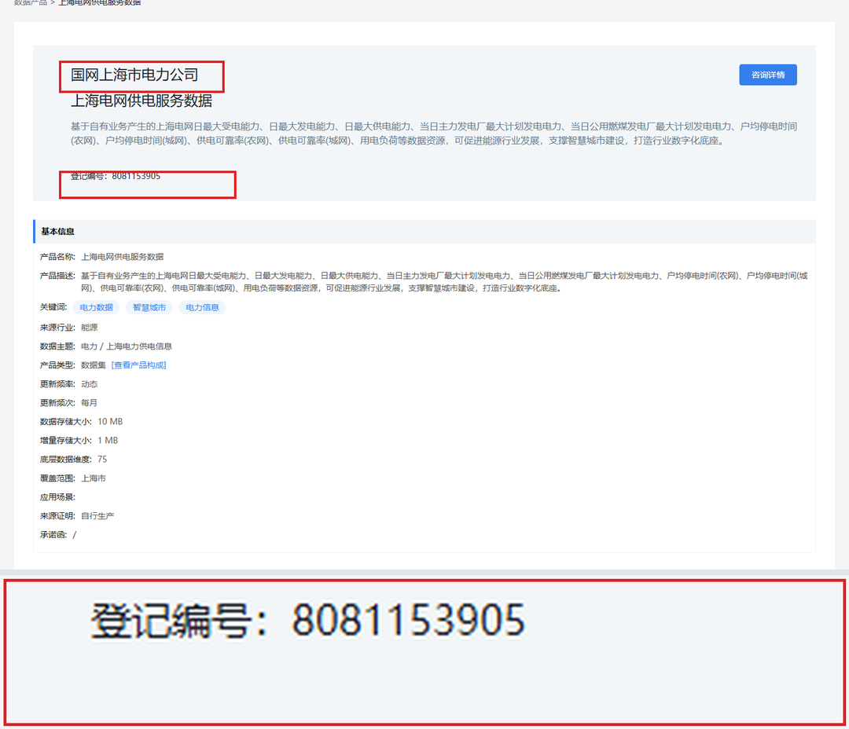Click the 关键词 label
The width and height of the screenshot is (849, 729).
point(53,307)
